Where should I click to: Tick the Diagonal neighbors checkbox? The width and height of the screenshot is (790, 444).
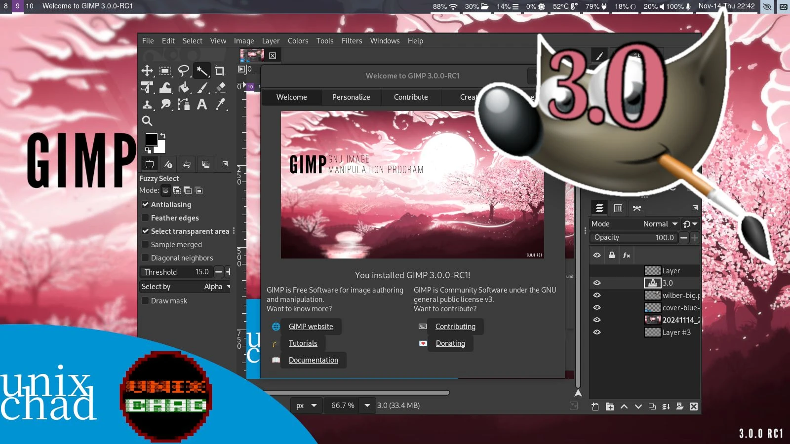pos(145,258)
